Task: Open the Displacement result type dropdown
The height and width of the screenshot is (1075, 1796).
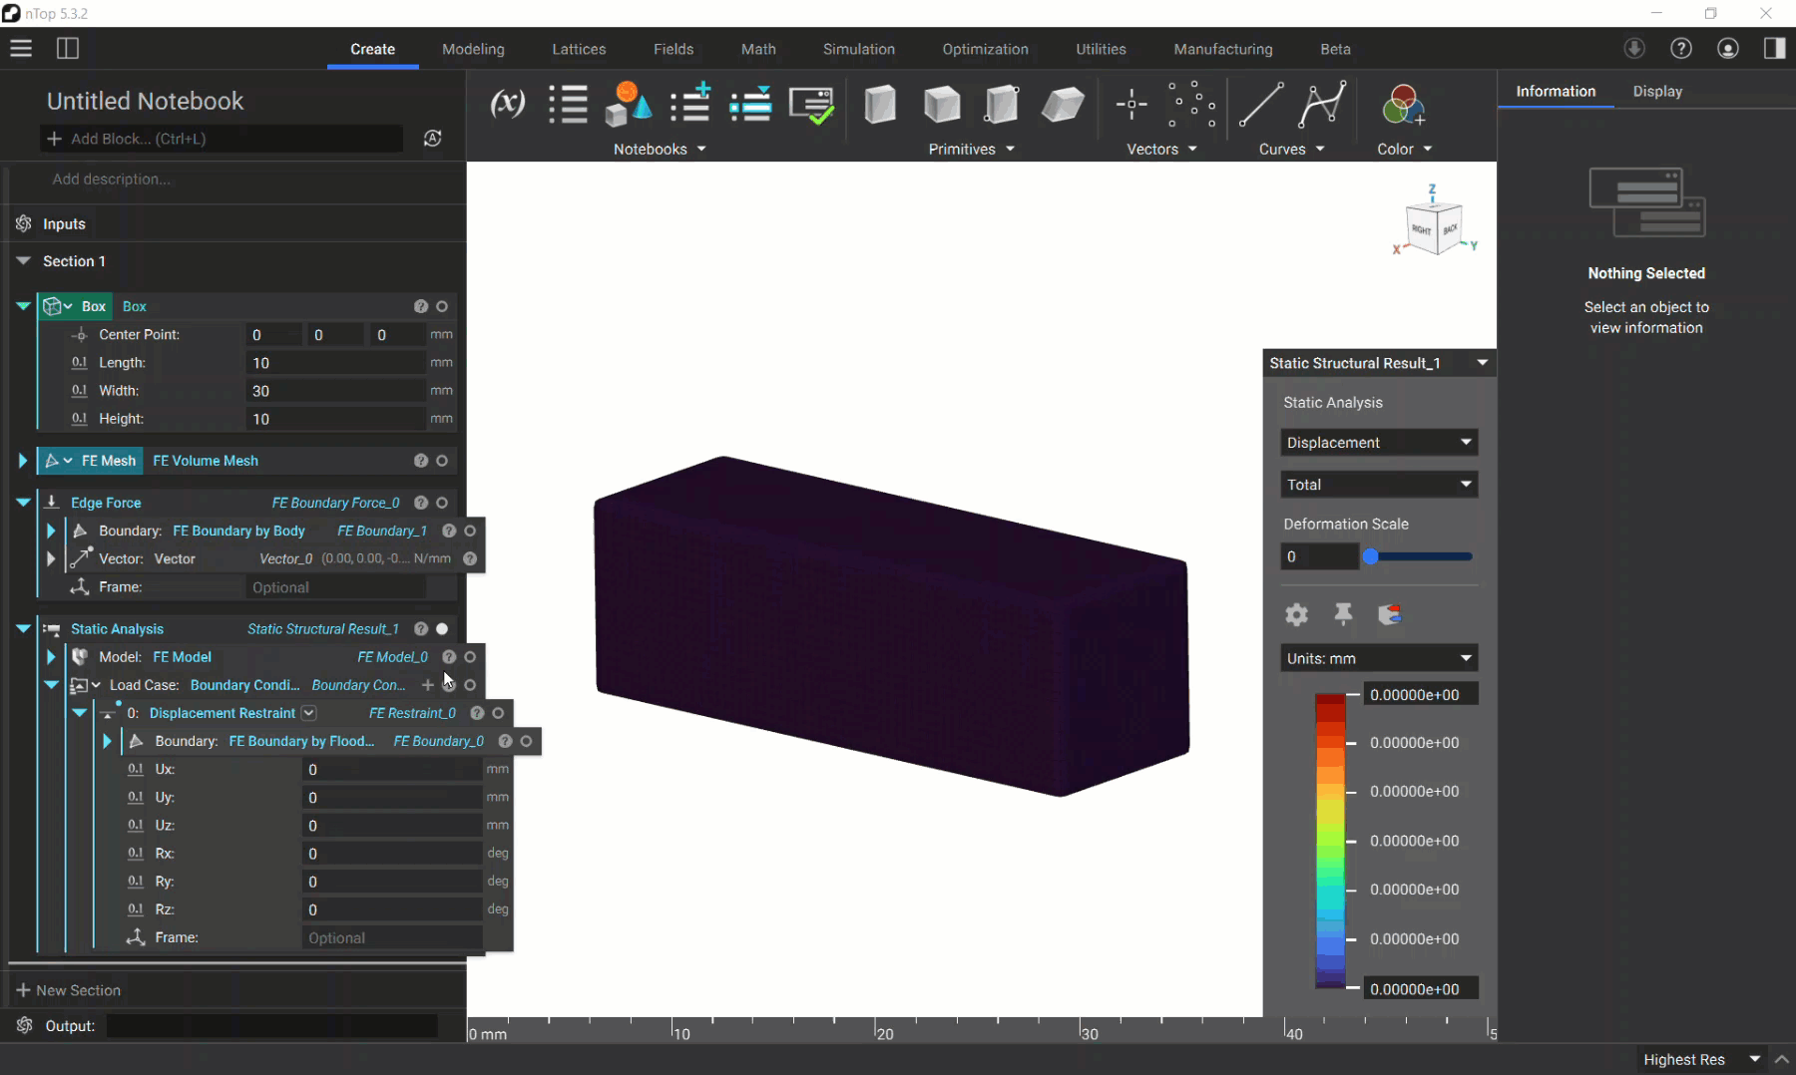Action: point(1378,443)
